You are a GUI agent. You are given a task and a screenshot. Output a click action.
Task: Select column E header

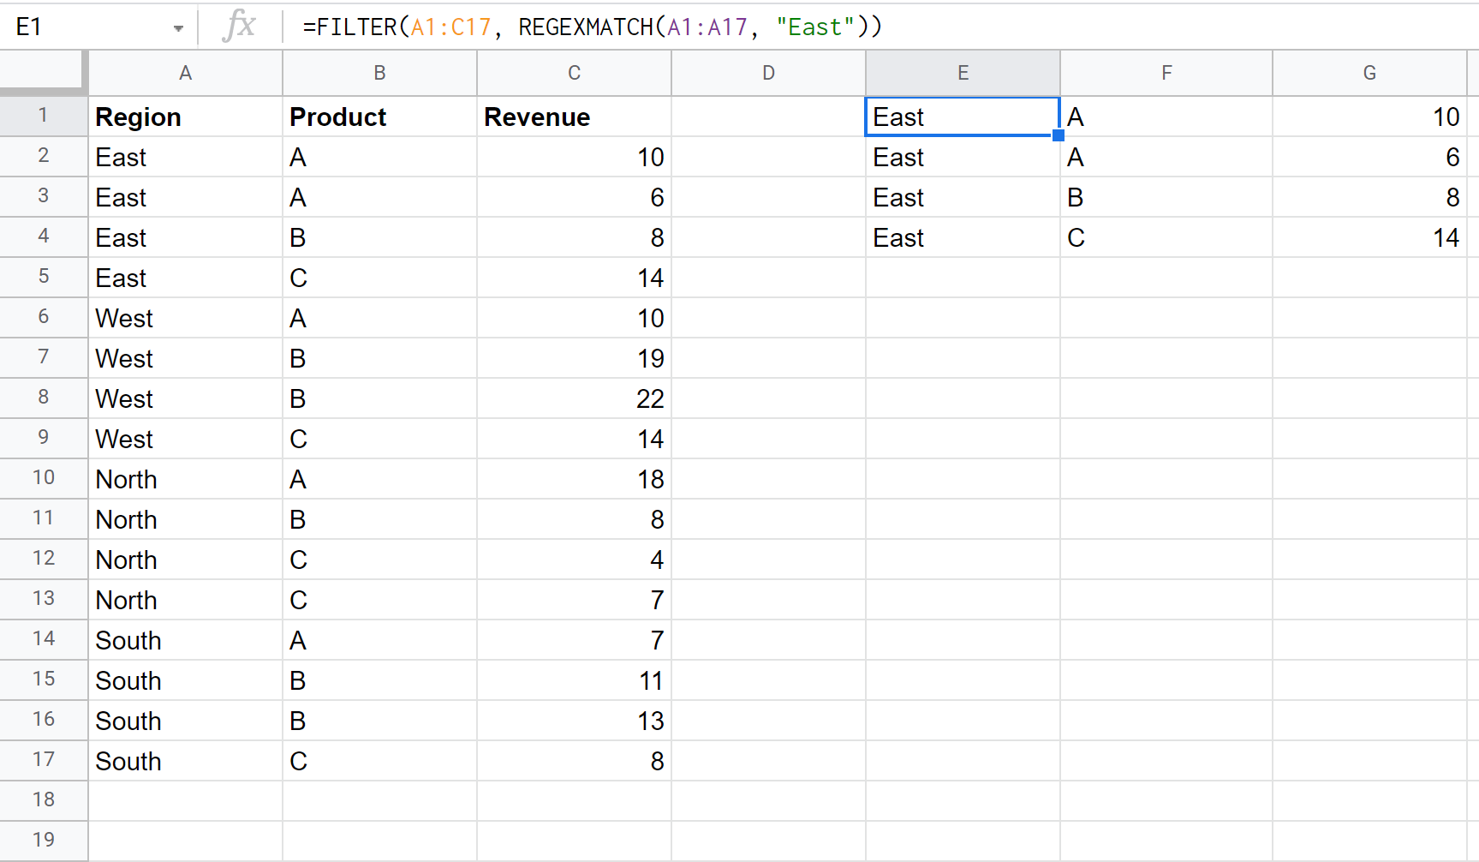(x=963, y=73)
